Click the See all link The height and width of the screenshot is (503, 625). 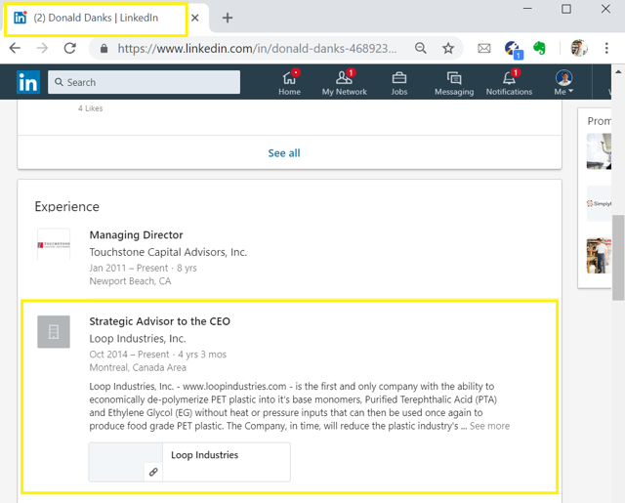coord(284,153)
